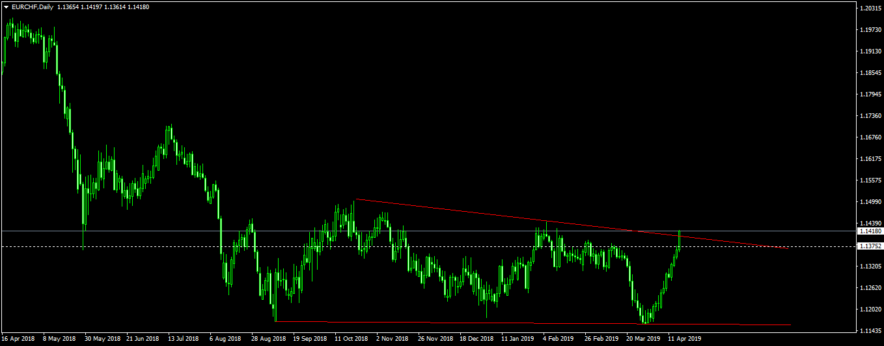Click the 11 Jan 2019 date label
The image size is (884, 346).
pyautogui.click(x=518, y=339)
